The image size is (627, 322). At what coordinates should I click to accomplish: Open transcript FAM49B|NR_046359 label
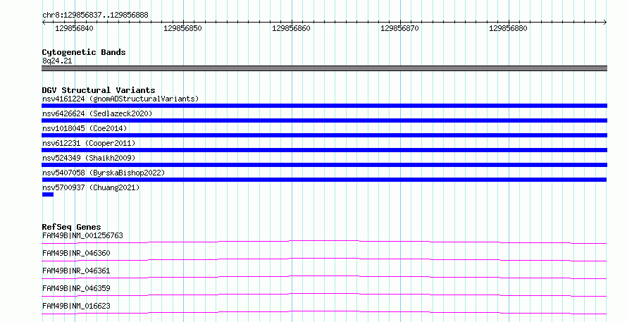pyautogui.click(x=76, y=288)
